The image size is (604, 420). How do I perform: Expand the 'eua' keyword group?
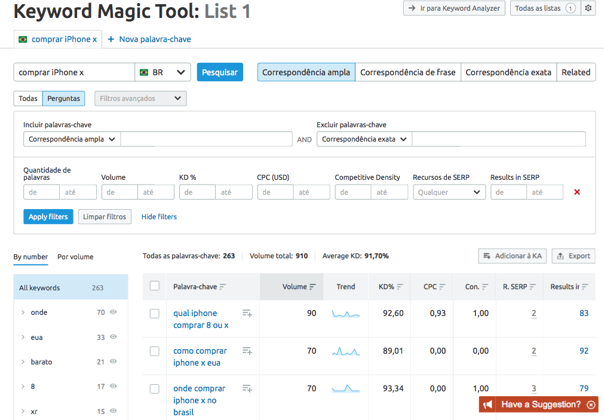pyautogui.click(x=23, y=337)
